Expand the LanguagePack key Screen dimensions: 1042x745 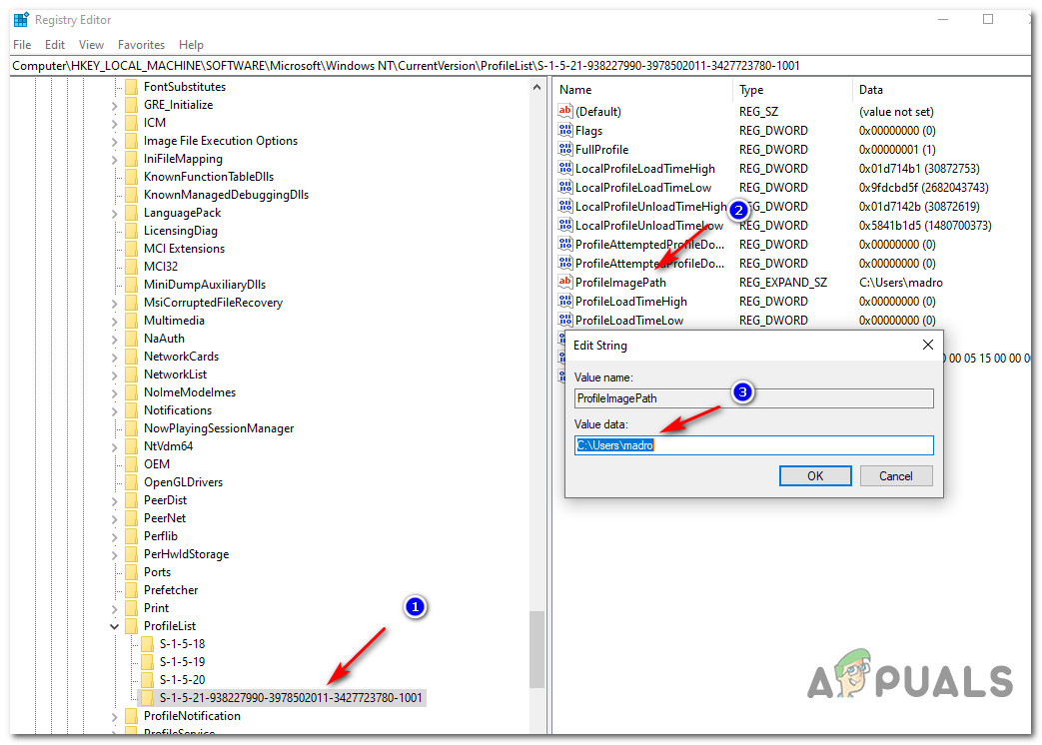114,213
